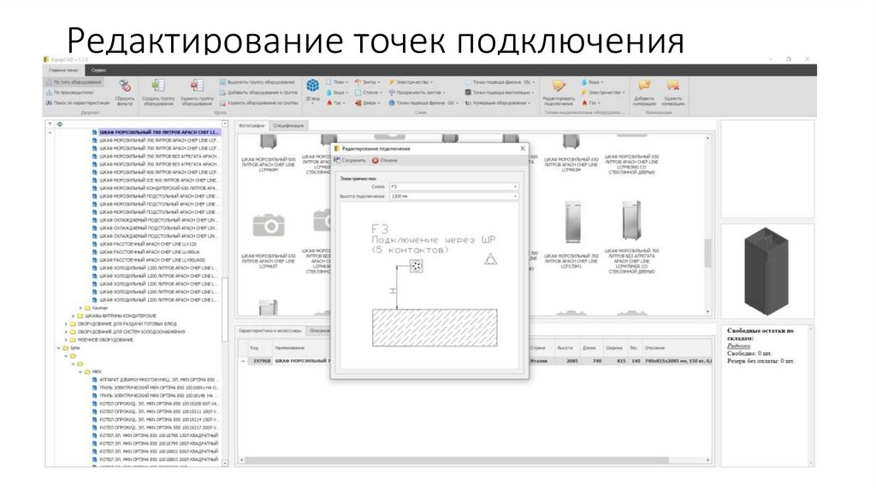Open Нумерация оборудования dropdown
Image resolution: width=876 pixels, height=491 pixels.
tap(499, 103)
